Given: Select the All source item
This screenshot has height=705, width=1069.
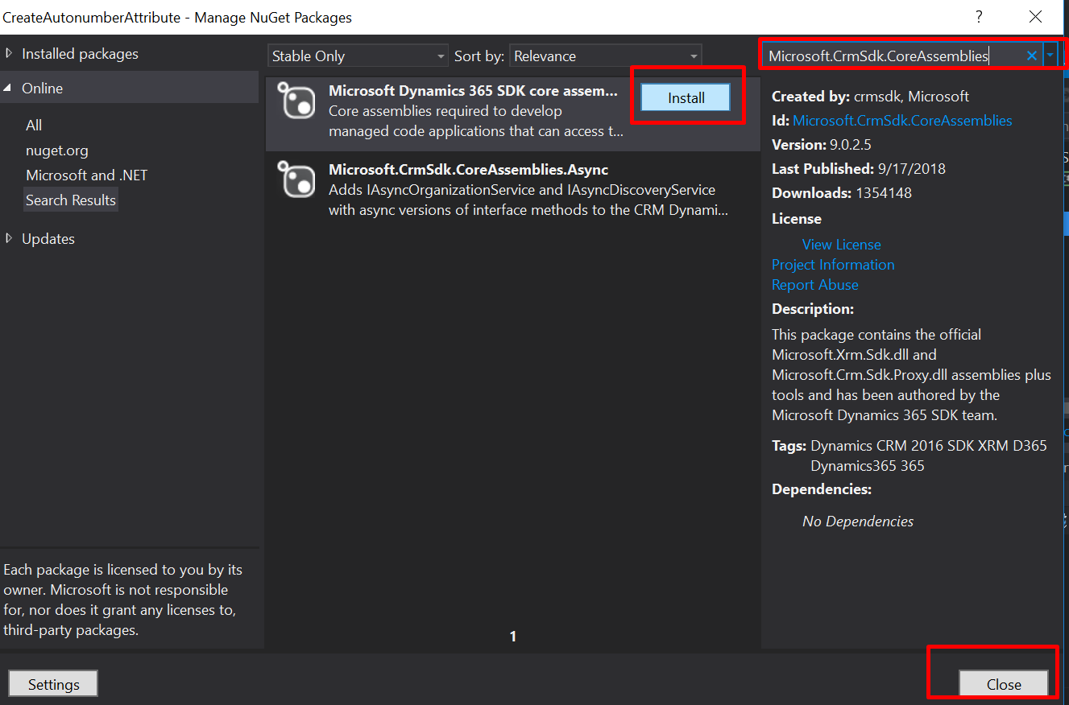Looking at the screenshot, I should click(x=34, y=126).
